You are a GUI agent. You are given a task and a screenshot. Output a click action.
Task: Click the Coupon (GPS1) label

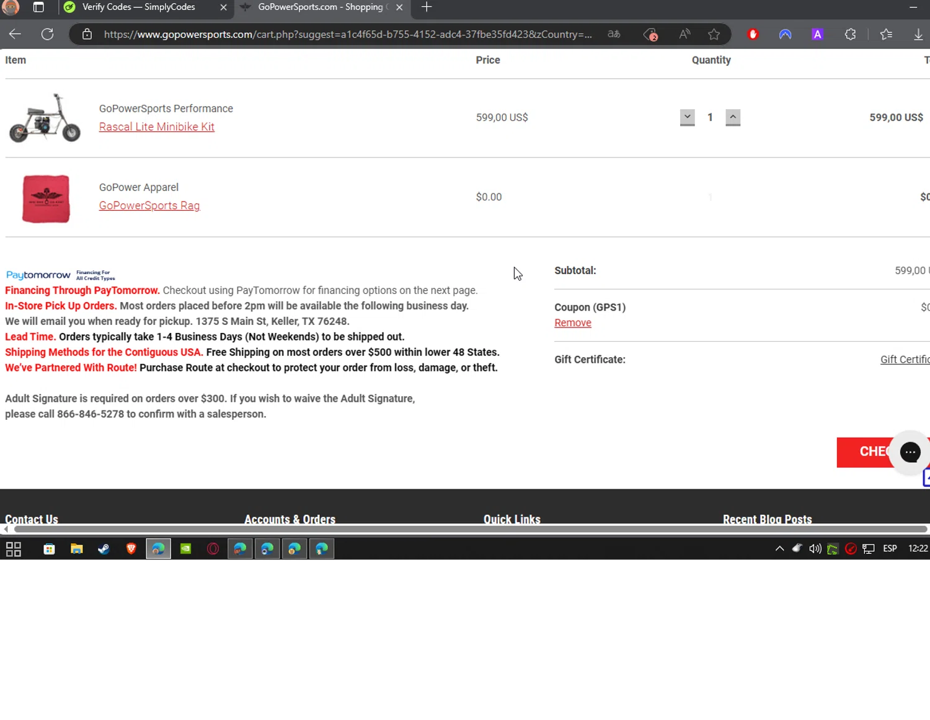pos(590,307)
